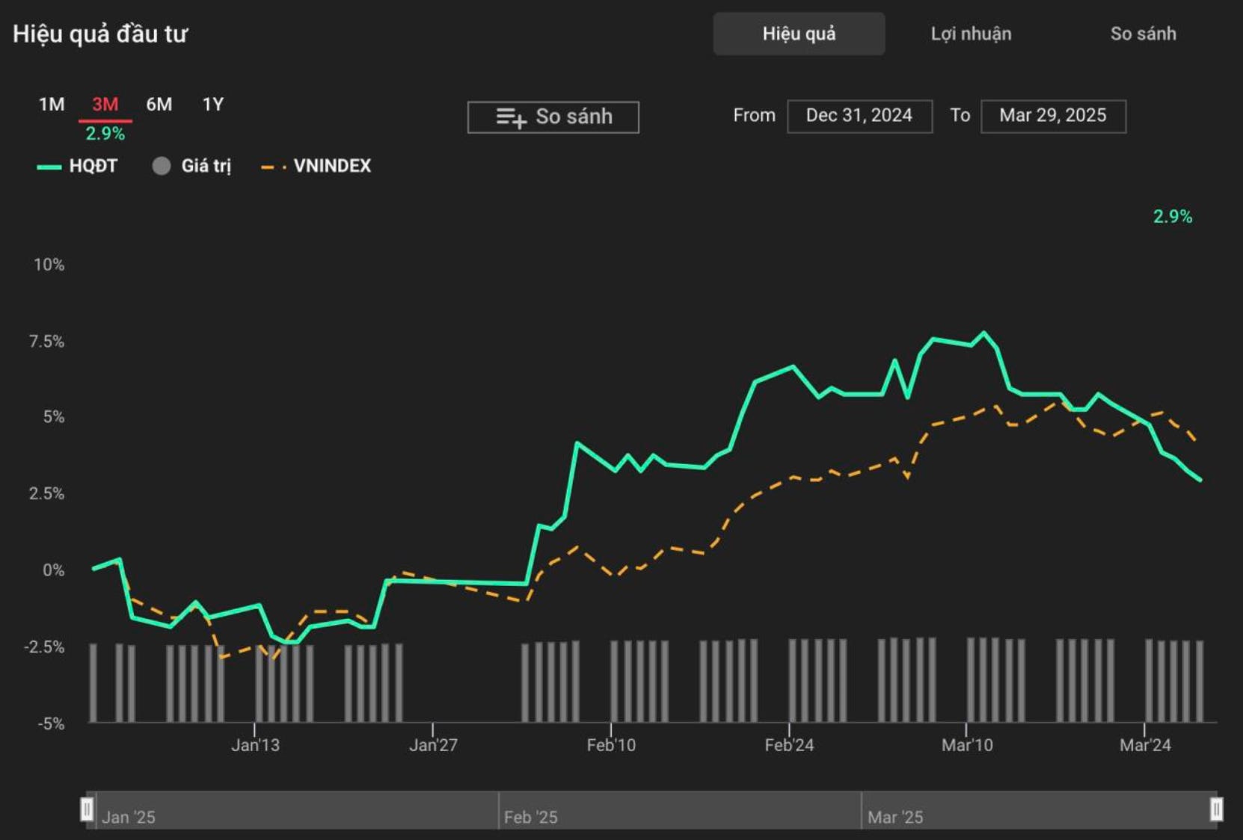Click the 7.5% y-axis label
Screen dimensions: 1243x840
46,342
